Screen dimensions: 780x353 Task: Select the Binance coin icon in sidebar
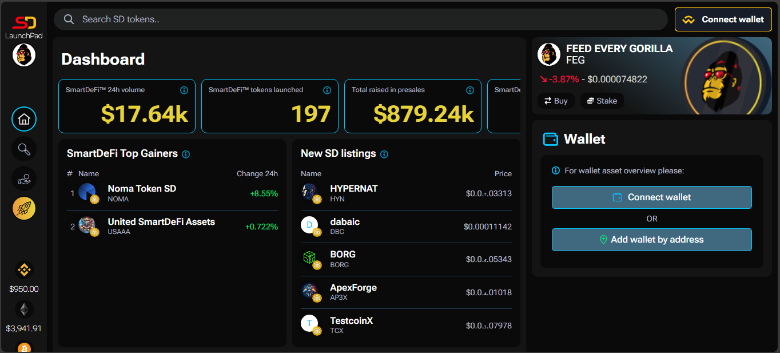[24, 269]
